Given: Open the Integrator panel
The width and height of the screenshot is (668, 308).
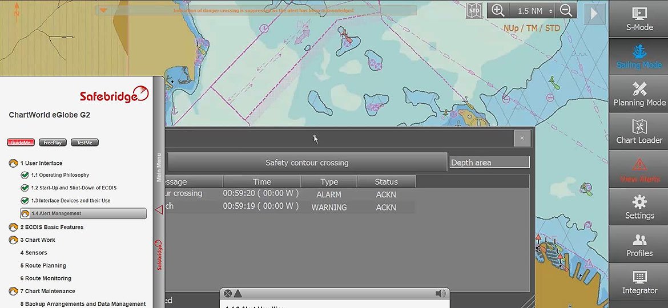Looking at the screenshot, I should click(x=639, y=282).
